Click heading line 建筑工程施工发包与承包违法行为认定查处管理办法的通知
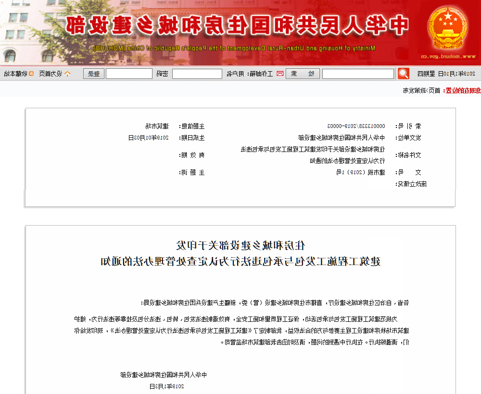This screenshot has height=394, width=481. click(240, 261)
